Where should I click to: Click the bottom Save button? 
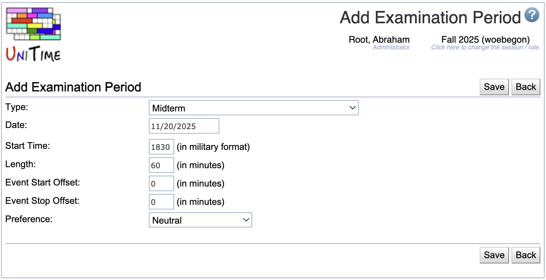[494, 255]
